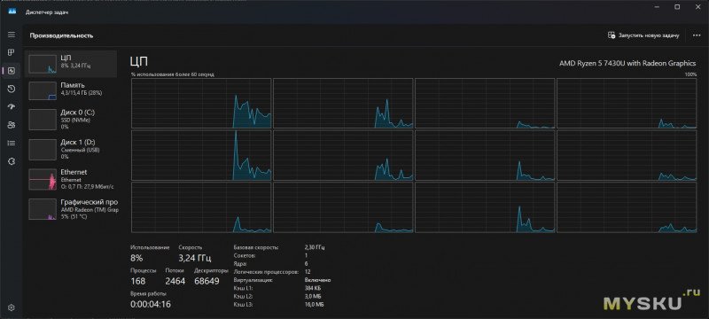Open the Processes page icon
709x319 pixels.
(12, 52)
